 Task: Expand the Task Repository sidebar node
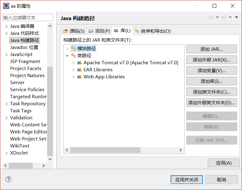coord(6,104)
